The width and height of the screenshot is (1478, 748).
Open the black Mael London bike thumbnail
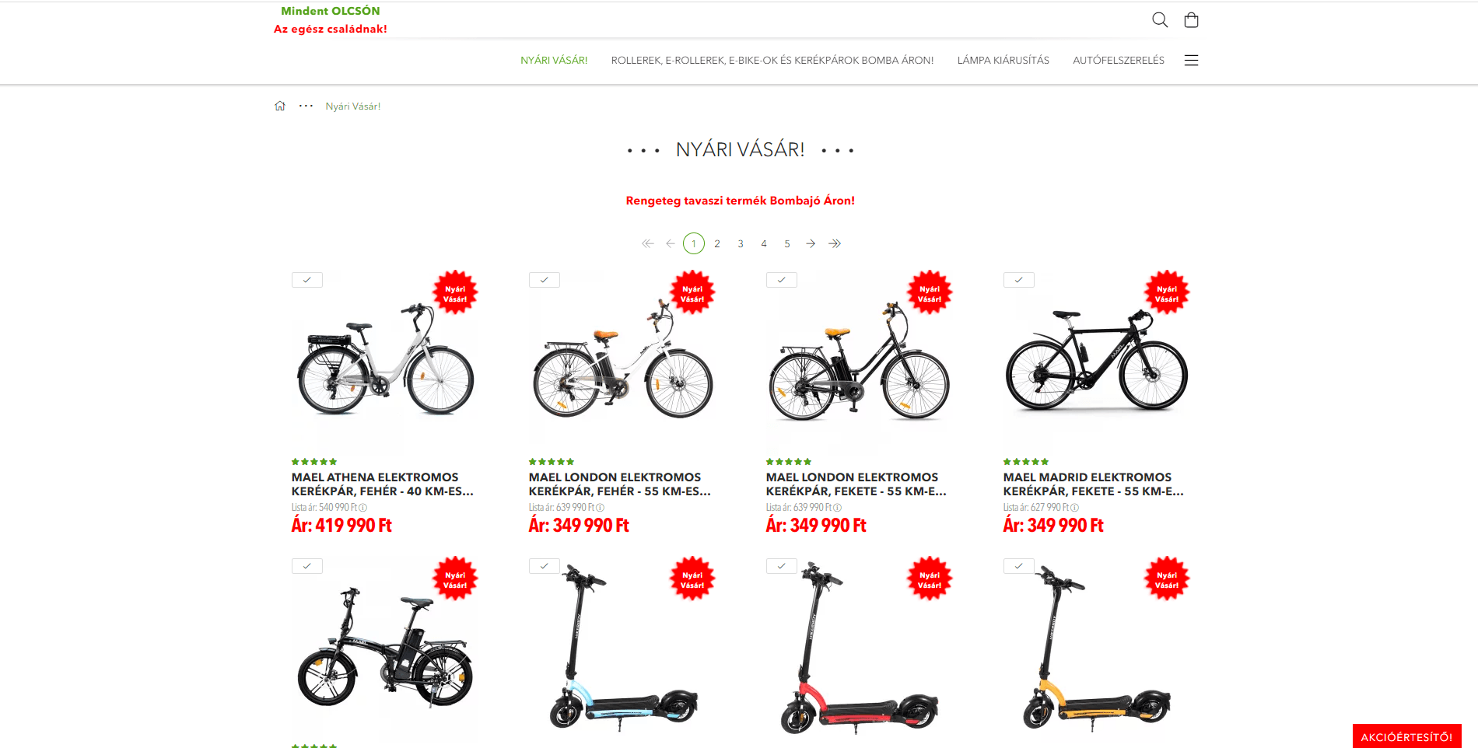pos(860,364)
